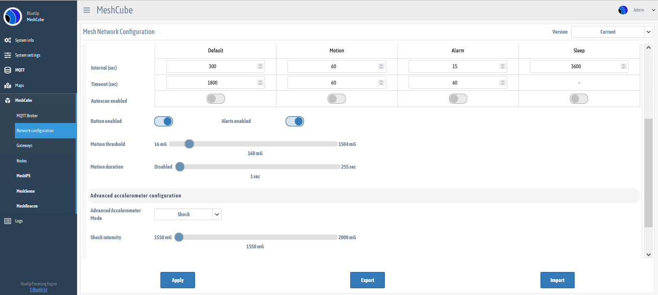658x295 pixels.
Task: Enable Autoscan for the Default column
Action: click(x=216, y=99)
